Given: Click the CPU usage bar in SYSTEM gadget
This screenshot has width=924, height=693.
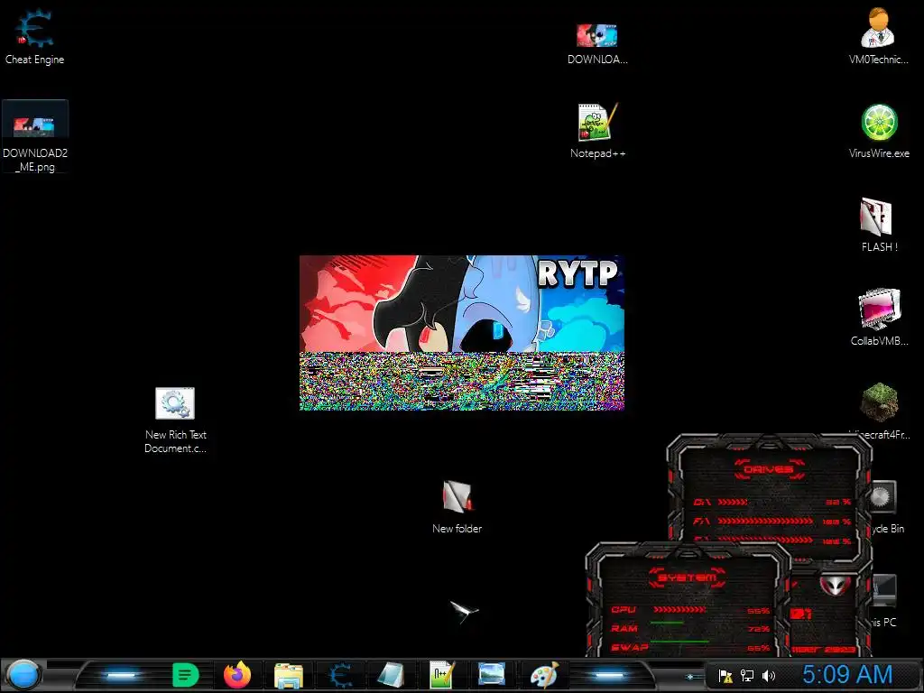Looking at the screenshot, I should (679, 610).
